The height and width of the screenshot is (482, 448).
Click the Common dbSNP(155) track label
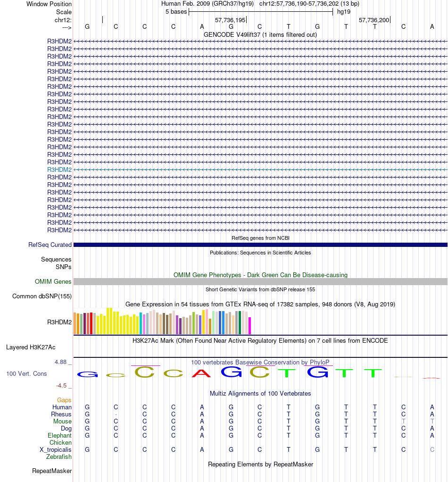tap(42, 296)
